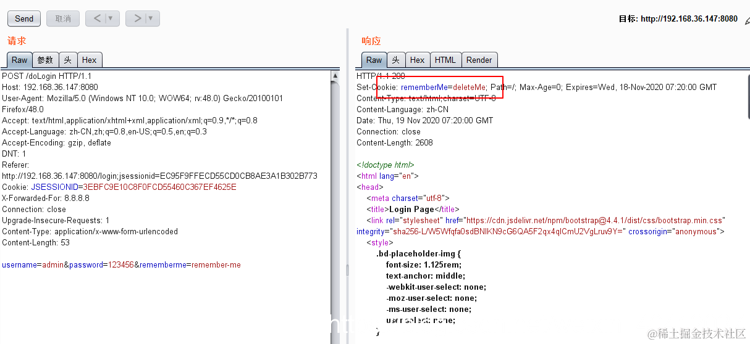Viewport: 750px width, 344px height.
Task: Click the User-Agent header line
Action: click(142, 98)
